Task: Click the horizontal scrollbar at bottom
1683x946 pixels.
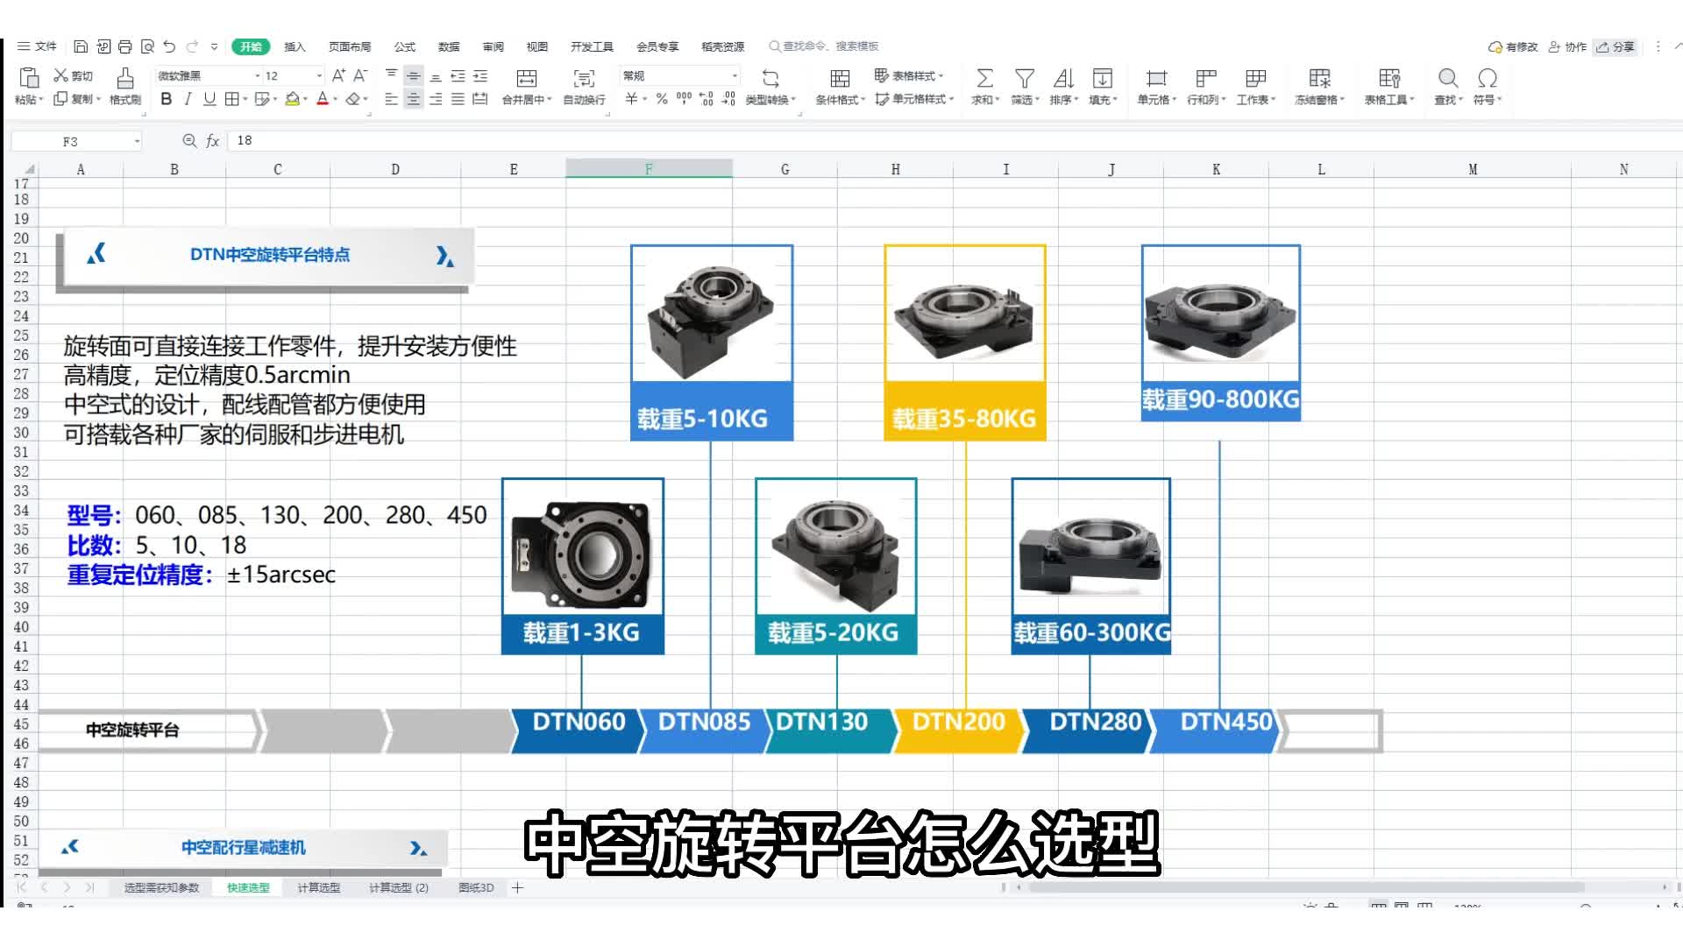Action: point(1306,887)
